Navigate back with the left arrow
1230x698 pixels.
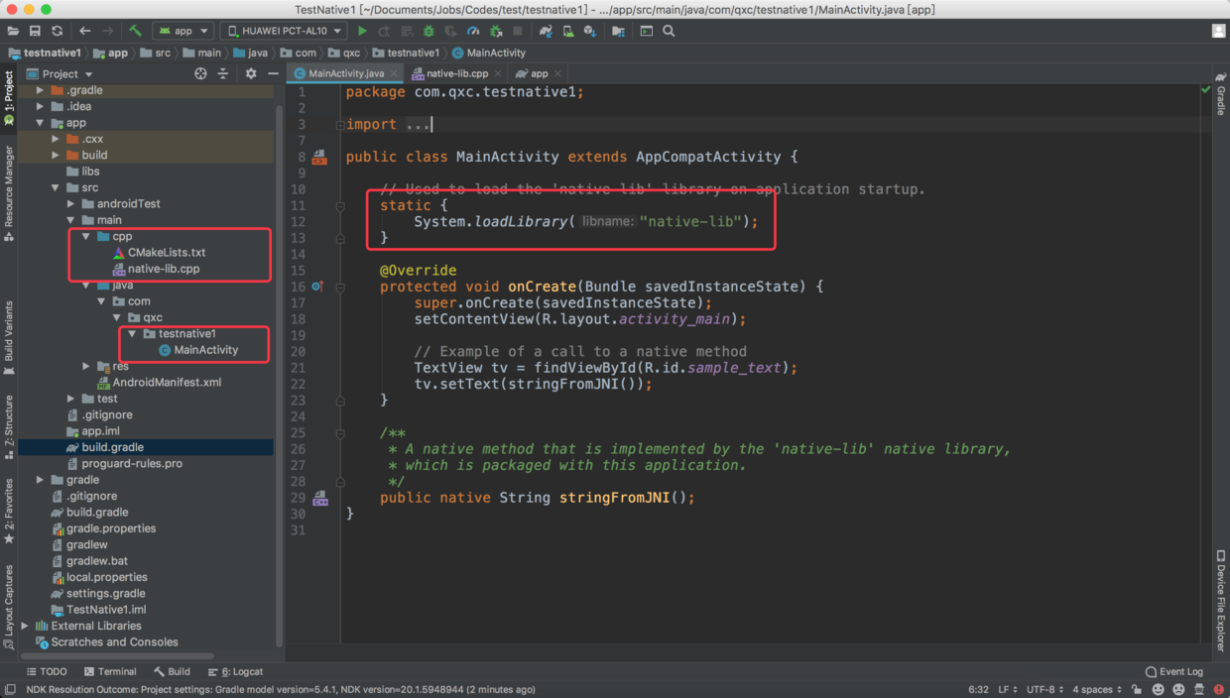pyautogui.click(x=84, y=31)
